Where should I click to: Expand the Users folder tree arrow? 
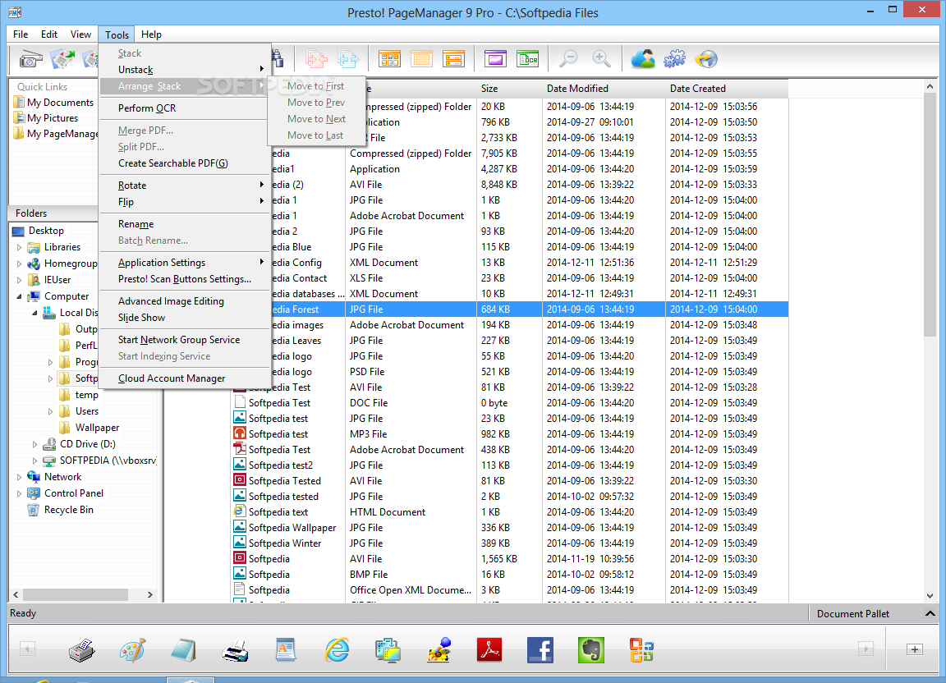click(50, 411)
